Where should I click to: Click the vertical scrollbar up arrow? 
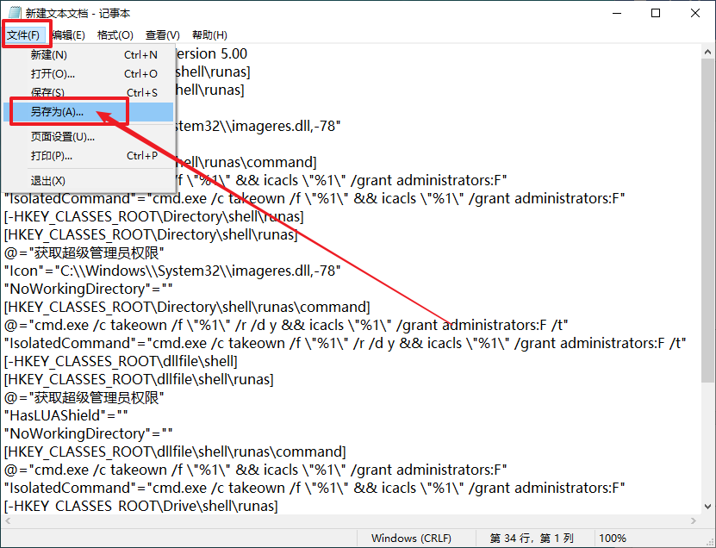coord(708,53)
